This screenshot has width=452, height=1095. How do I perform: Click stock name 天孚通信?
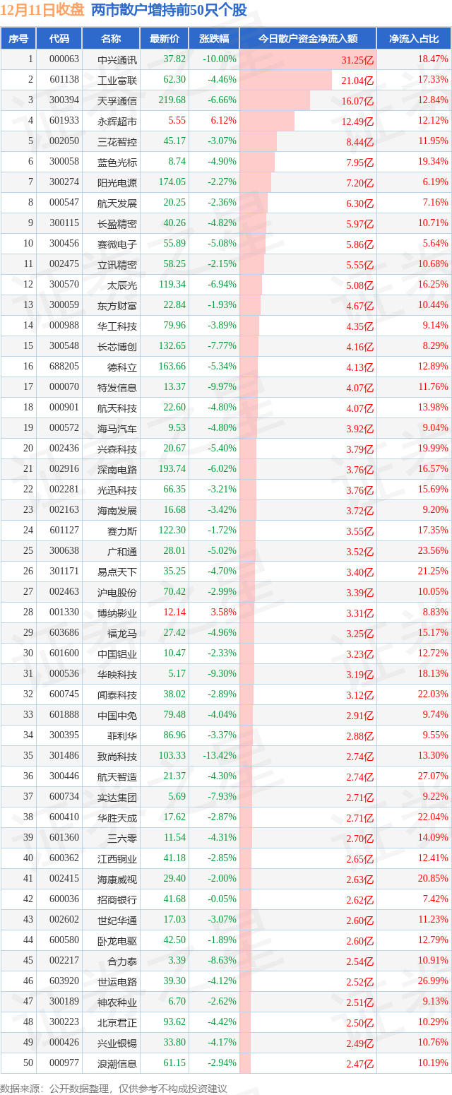pyautogui.click(x=117, y=100)
